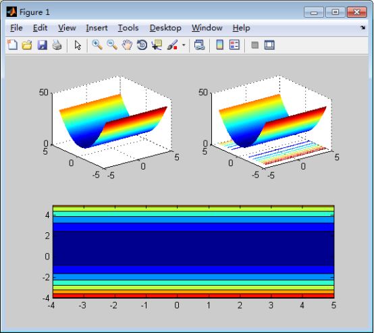
Task: Open file using the folder icon
Action: point(27,45)
